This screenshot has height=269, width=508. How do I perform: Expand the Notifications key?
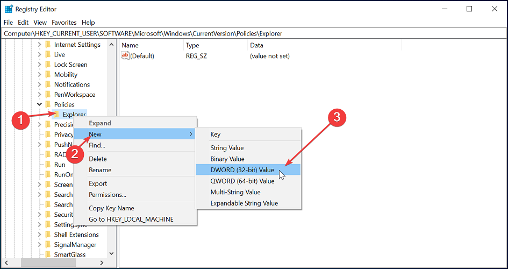(x=40, y=84)
